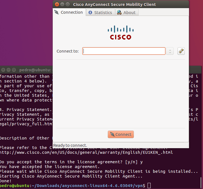Open the Statistics tab
The height and width of the screenshot is (189, 203).
100,12
